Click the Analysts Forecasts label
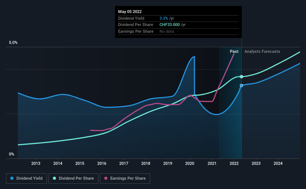 point(262,51)
